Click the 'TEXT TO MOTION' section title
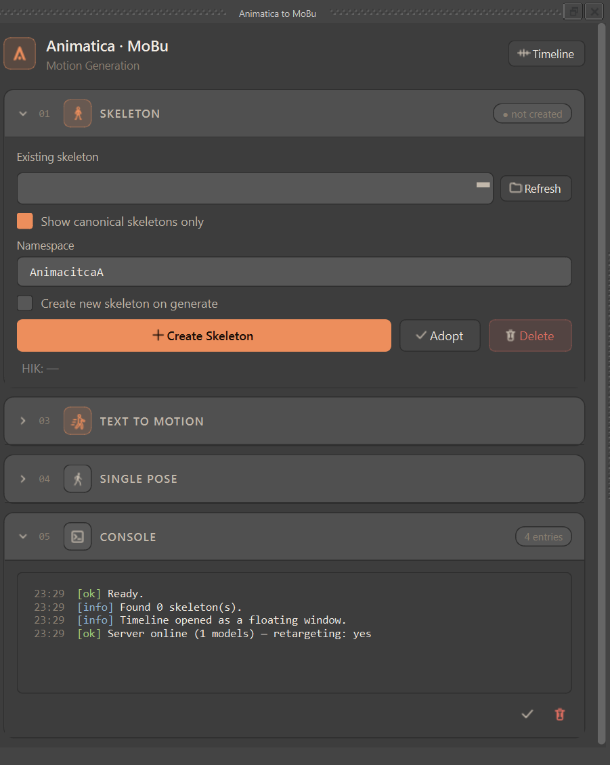The height and width of the screenshot is (765, 610). pyautogui.click(x=152, y=421)
